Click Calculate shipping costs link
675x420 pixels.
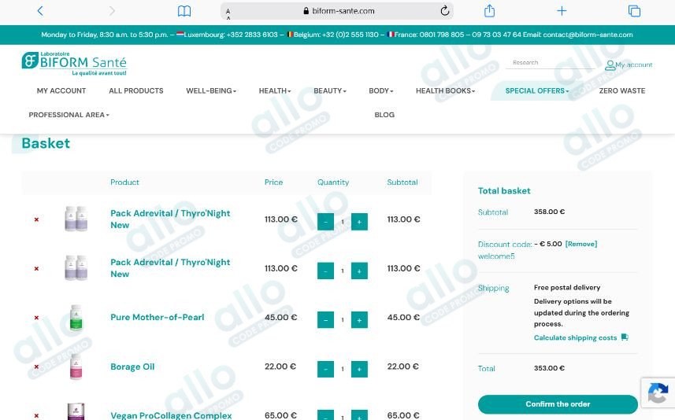[x=575, y=337]
